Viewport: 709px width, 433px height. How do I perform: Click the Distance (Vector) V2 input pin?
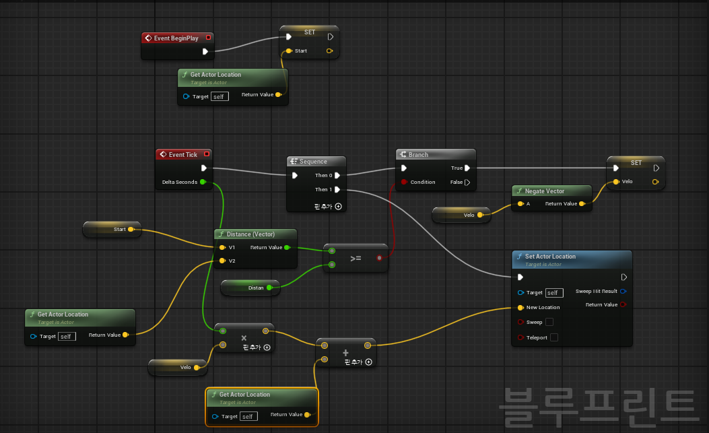(x=222, y=261)
